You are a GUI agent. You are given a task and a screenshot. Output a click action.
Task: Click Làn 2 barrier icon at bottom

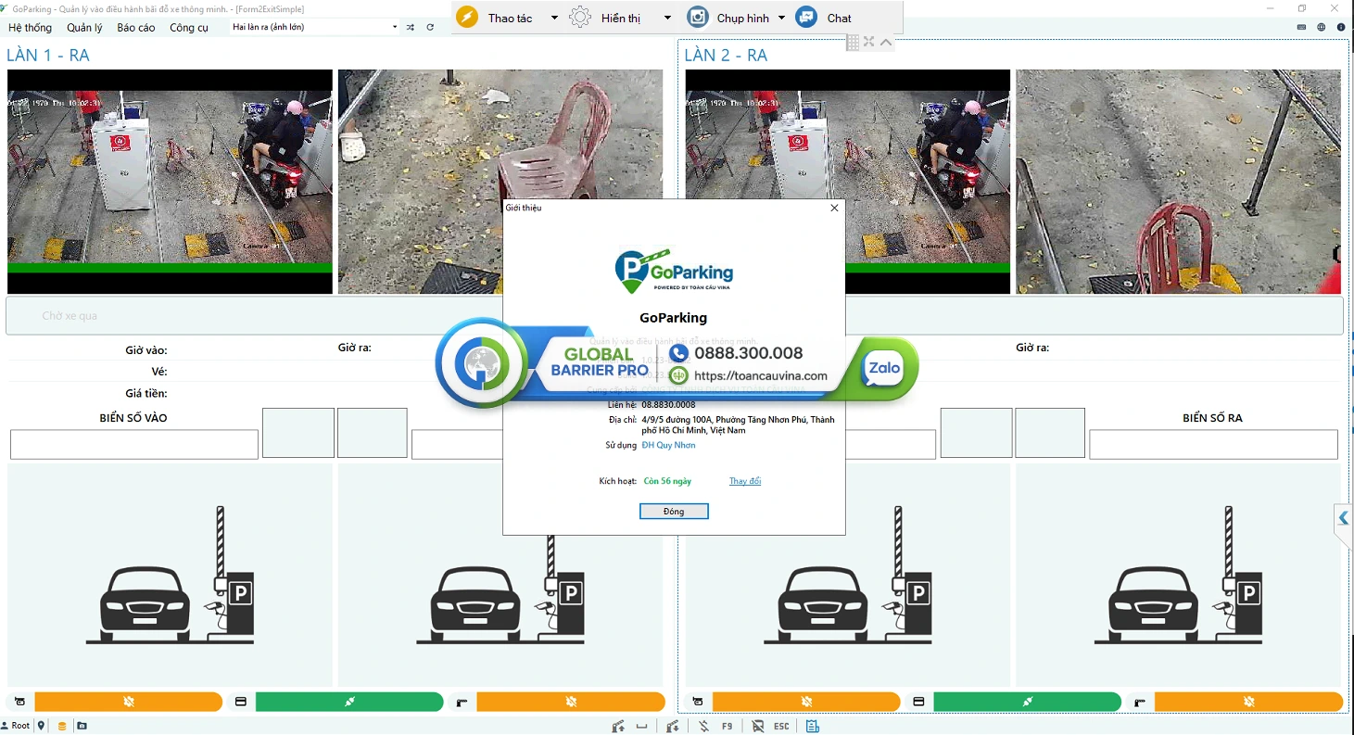[x=1139, y=702]
